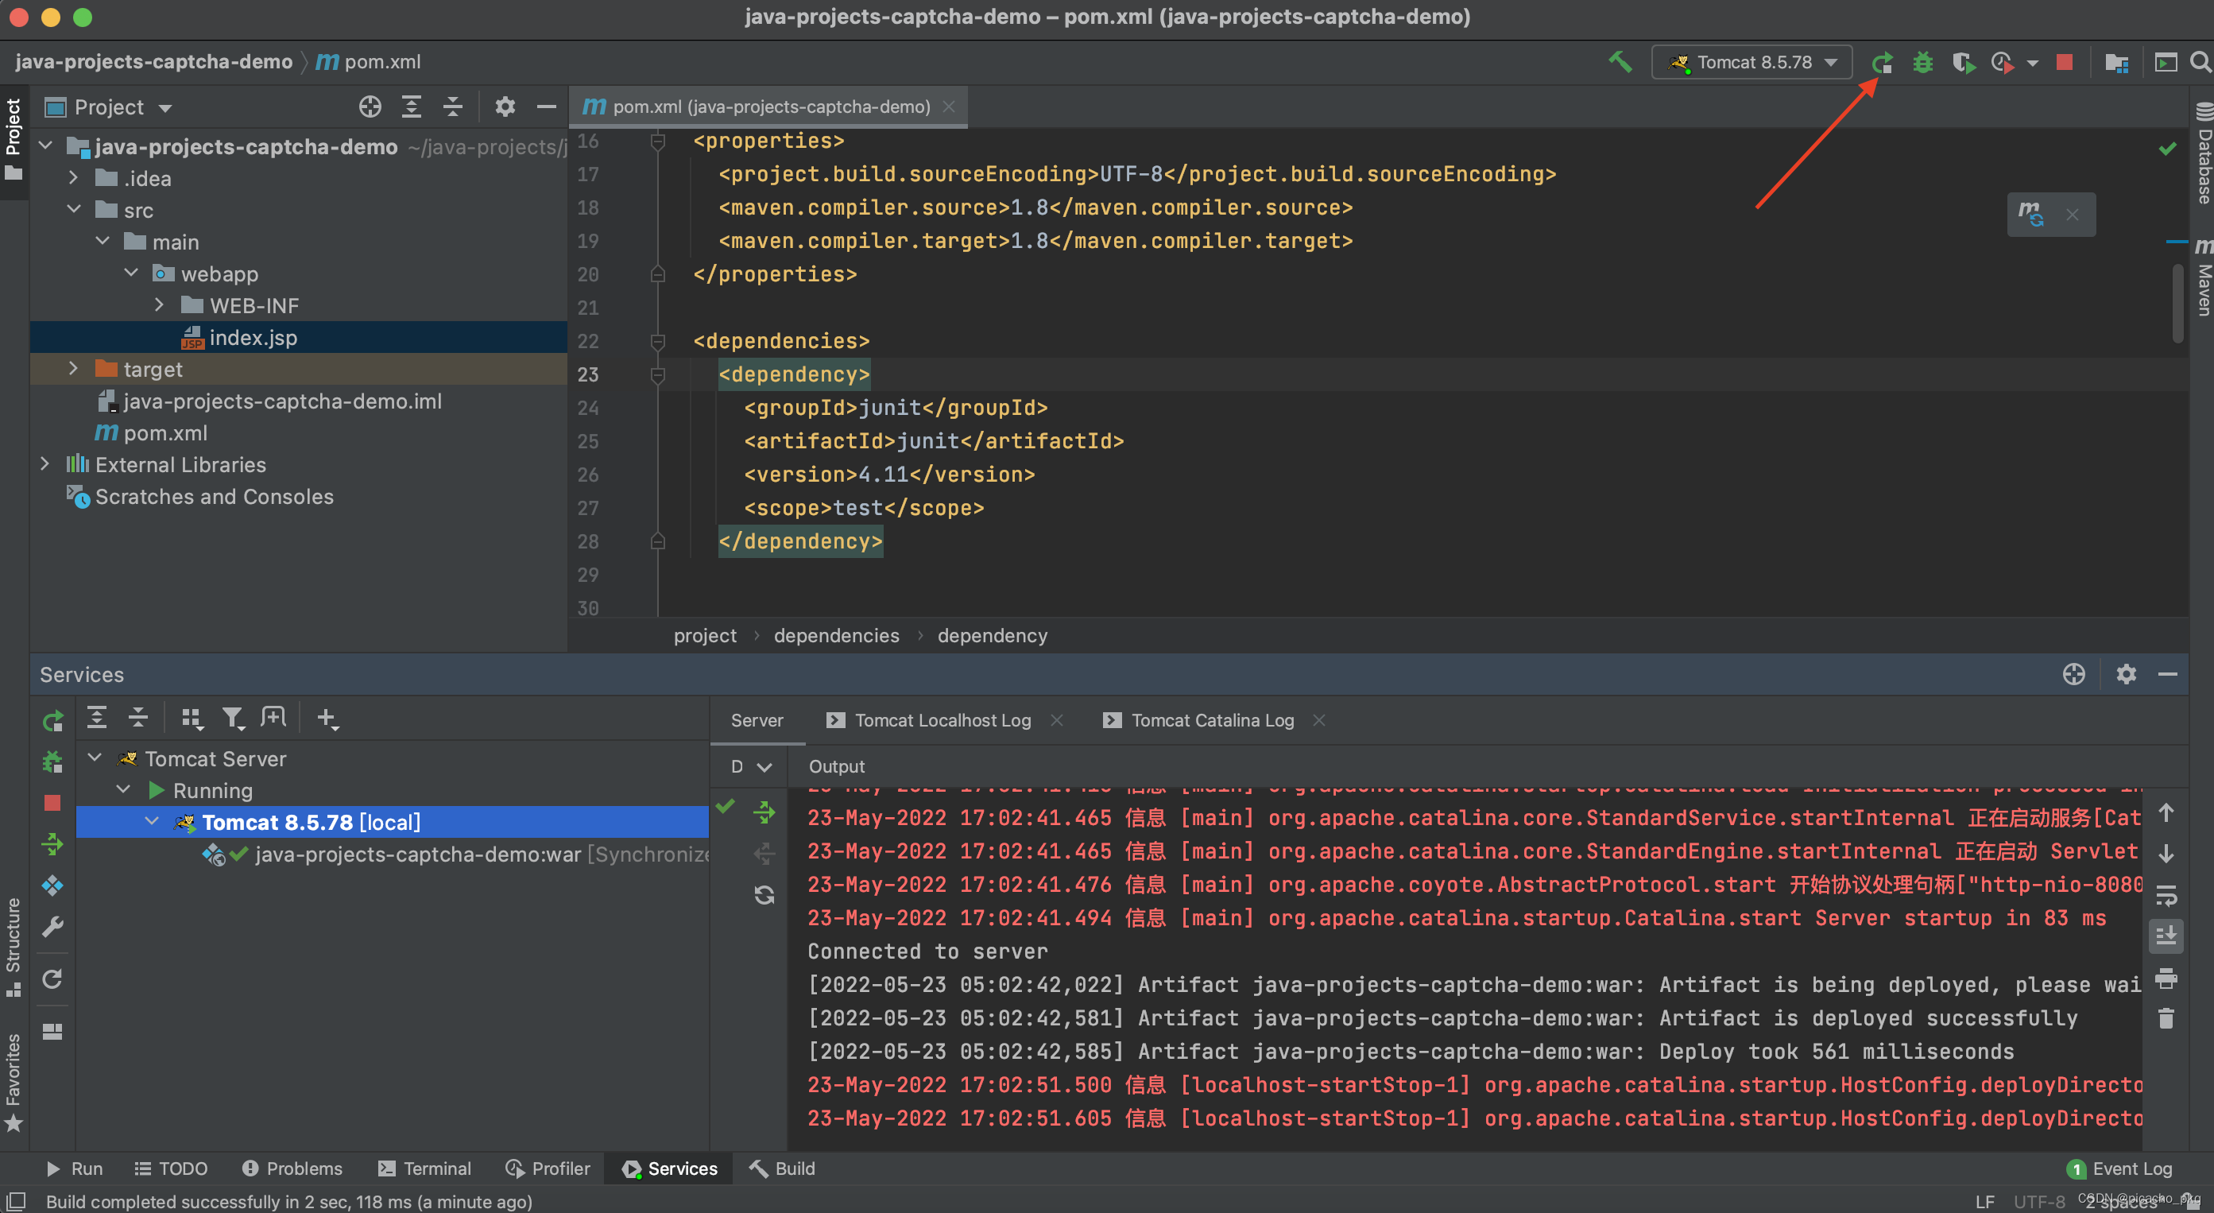Click the dependencies breadcrumb
This screenshot has width=2214, height=1213.
click(835, 635)
